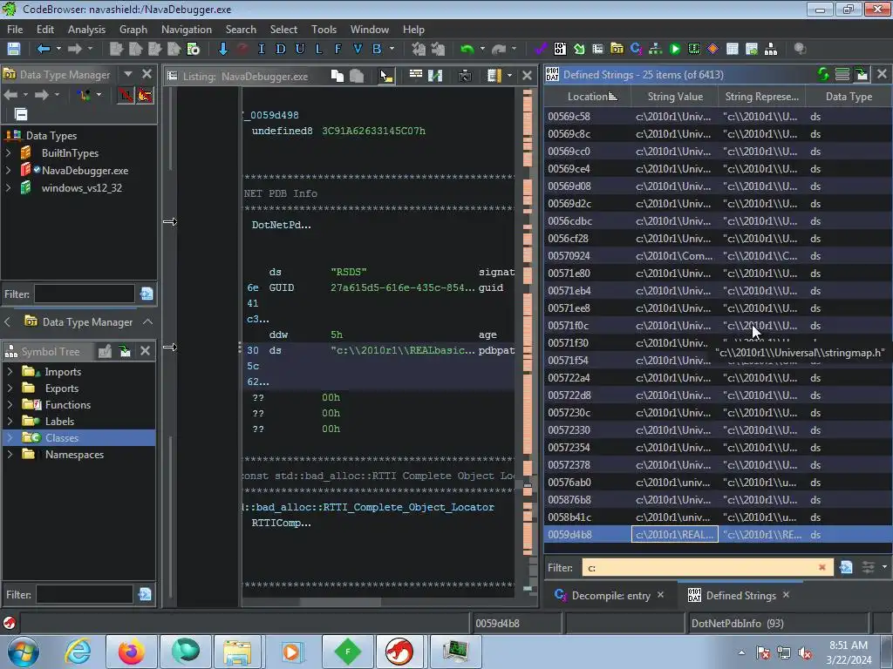Refresh the Defined Strings table
This screenshot has height=669, width=893.
click(x=823, y=74)
